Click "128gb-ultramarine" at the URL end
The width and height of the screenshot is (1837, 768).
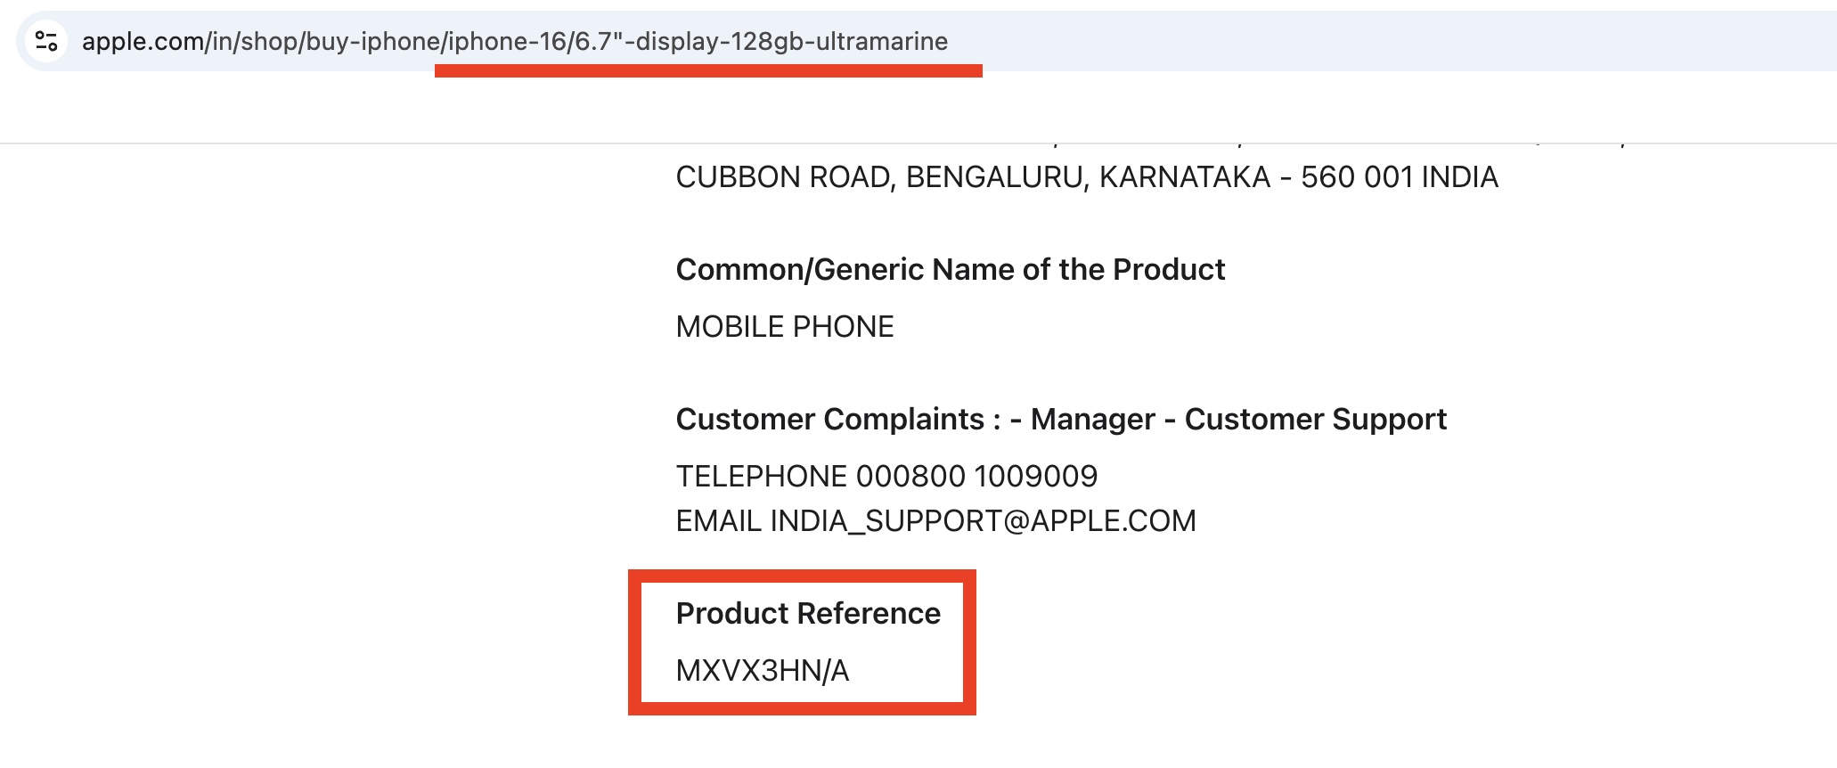(838, 42)
